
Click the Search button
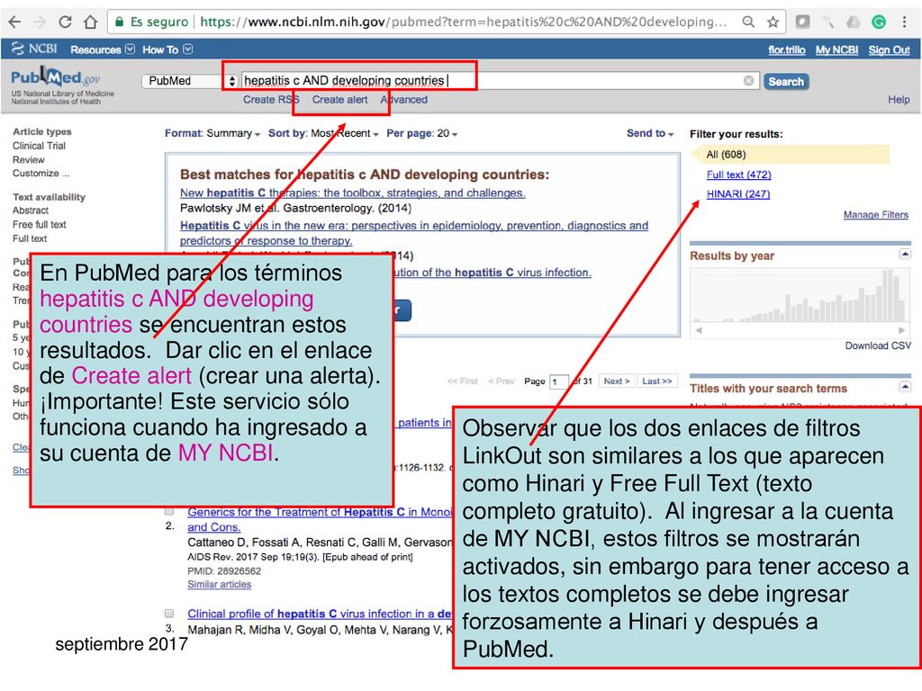785,82
